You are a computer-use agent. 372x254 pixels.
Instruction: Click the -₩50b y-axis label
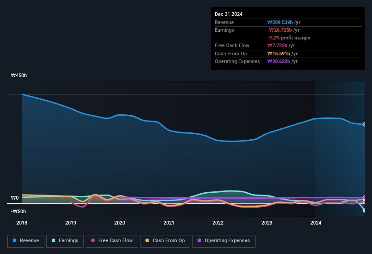tap(18, 211)
